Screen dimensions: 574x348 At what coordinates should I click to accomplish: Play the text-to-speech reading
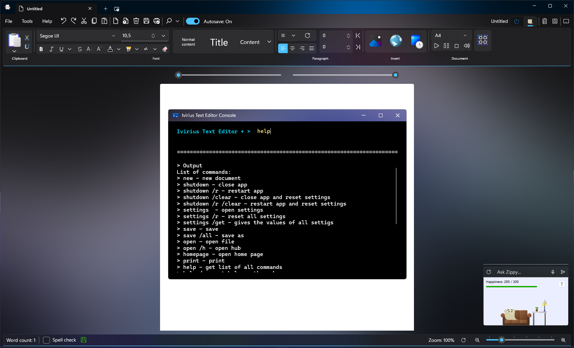[437, 46]
